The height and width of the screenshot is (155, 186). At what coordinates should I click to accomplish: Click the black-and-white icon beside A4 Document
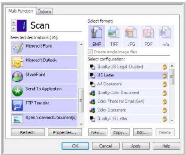click(x=92, y=84)
